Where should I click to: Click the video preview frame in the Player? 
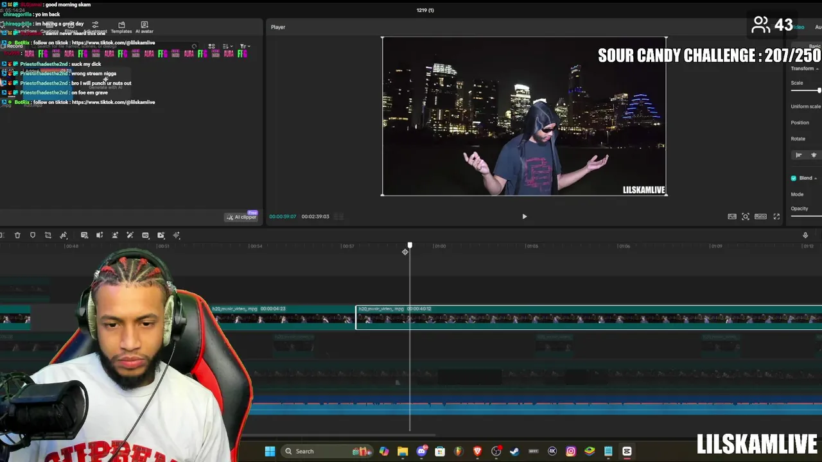(524, 116)
